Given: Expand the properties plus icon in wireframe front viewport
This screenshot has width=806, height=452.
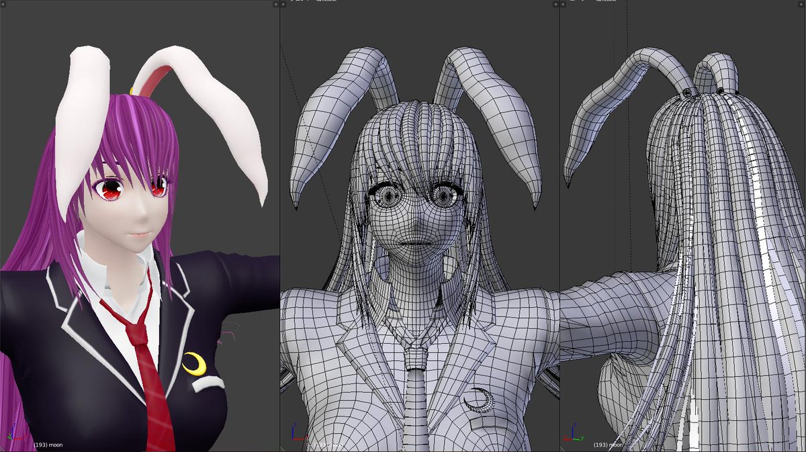Looking at the screenshot, I should pos(555,4).
